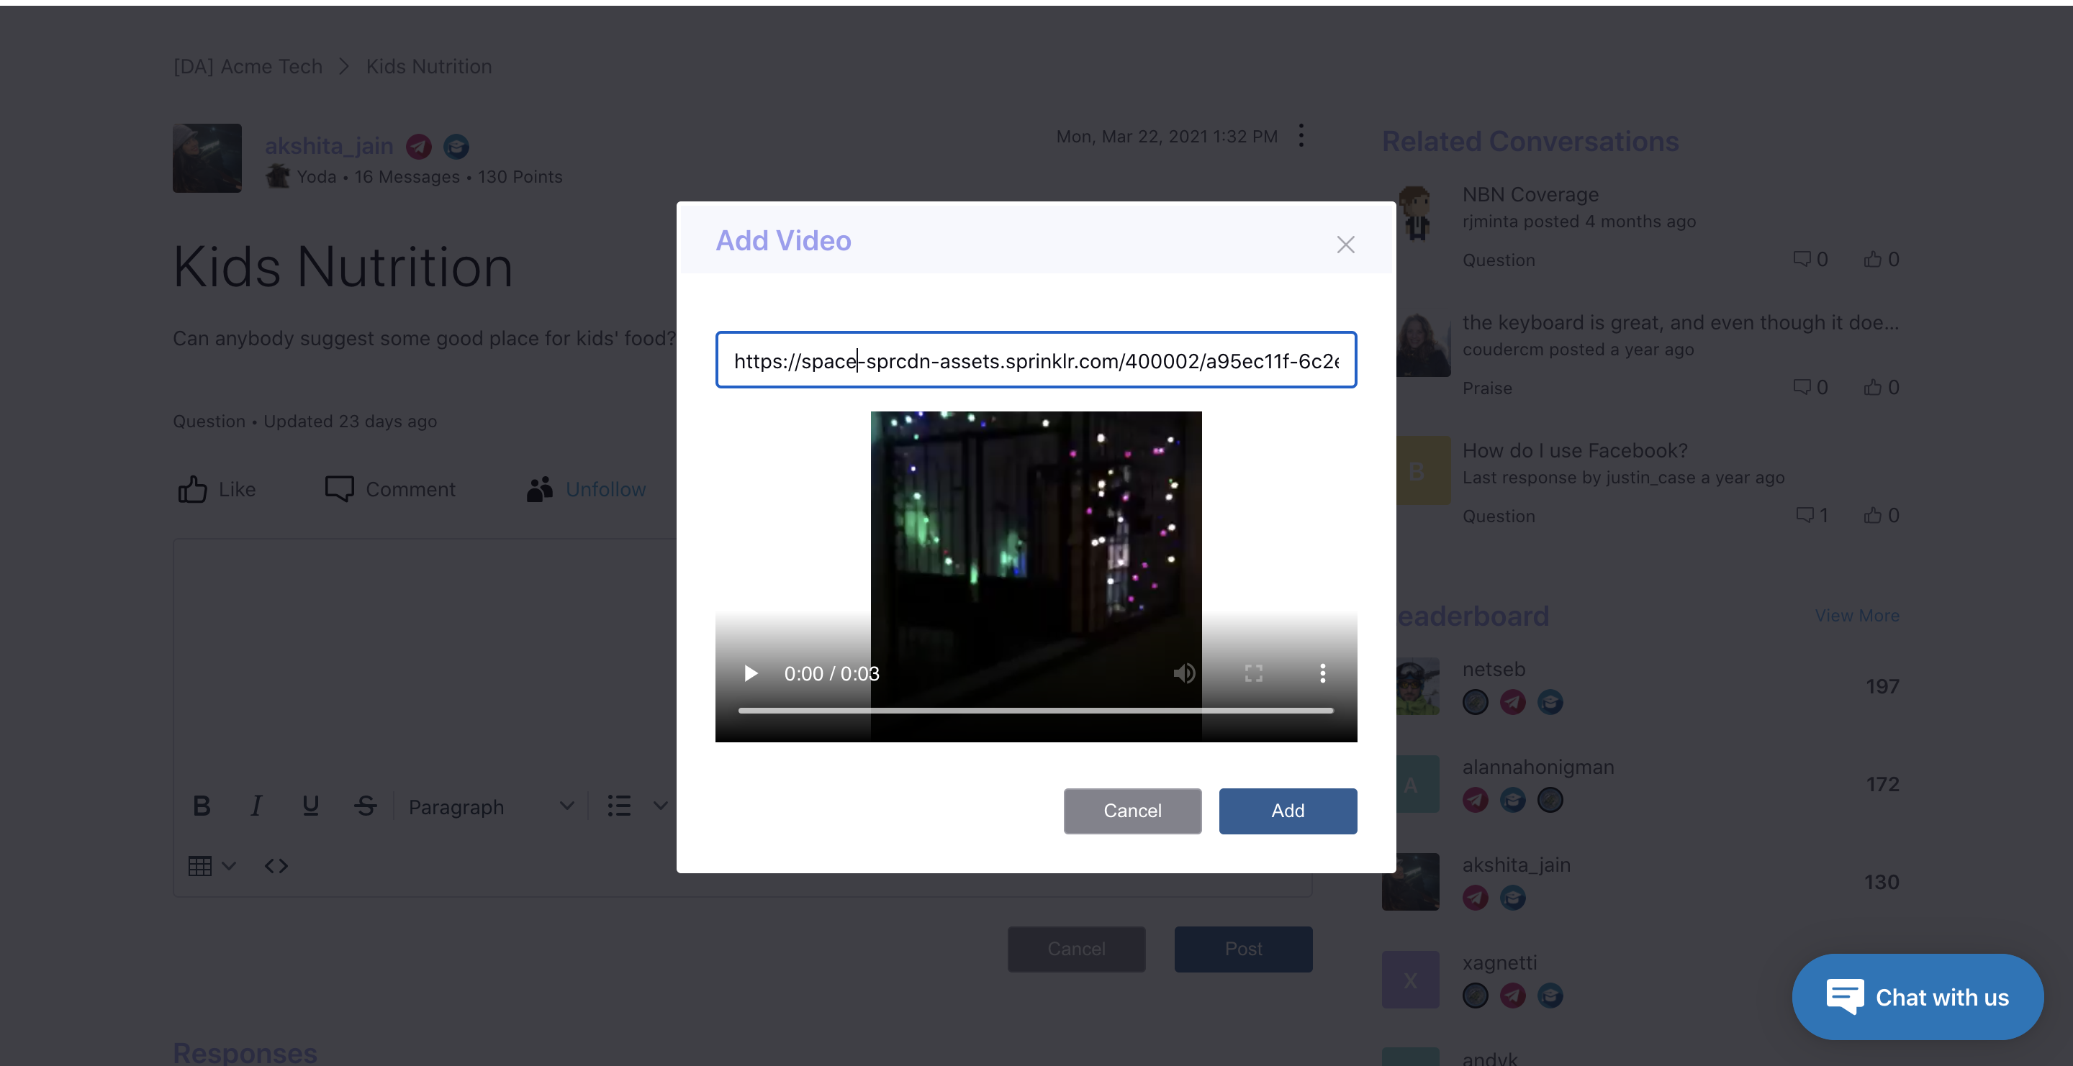Click the Post button below editor
The height and width of the screenshot is (1066, 2073).
coord(1243,949)
